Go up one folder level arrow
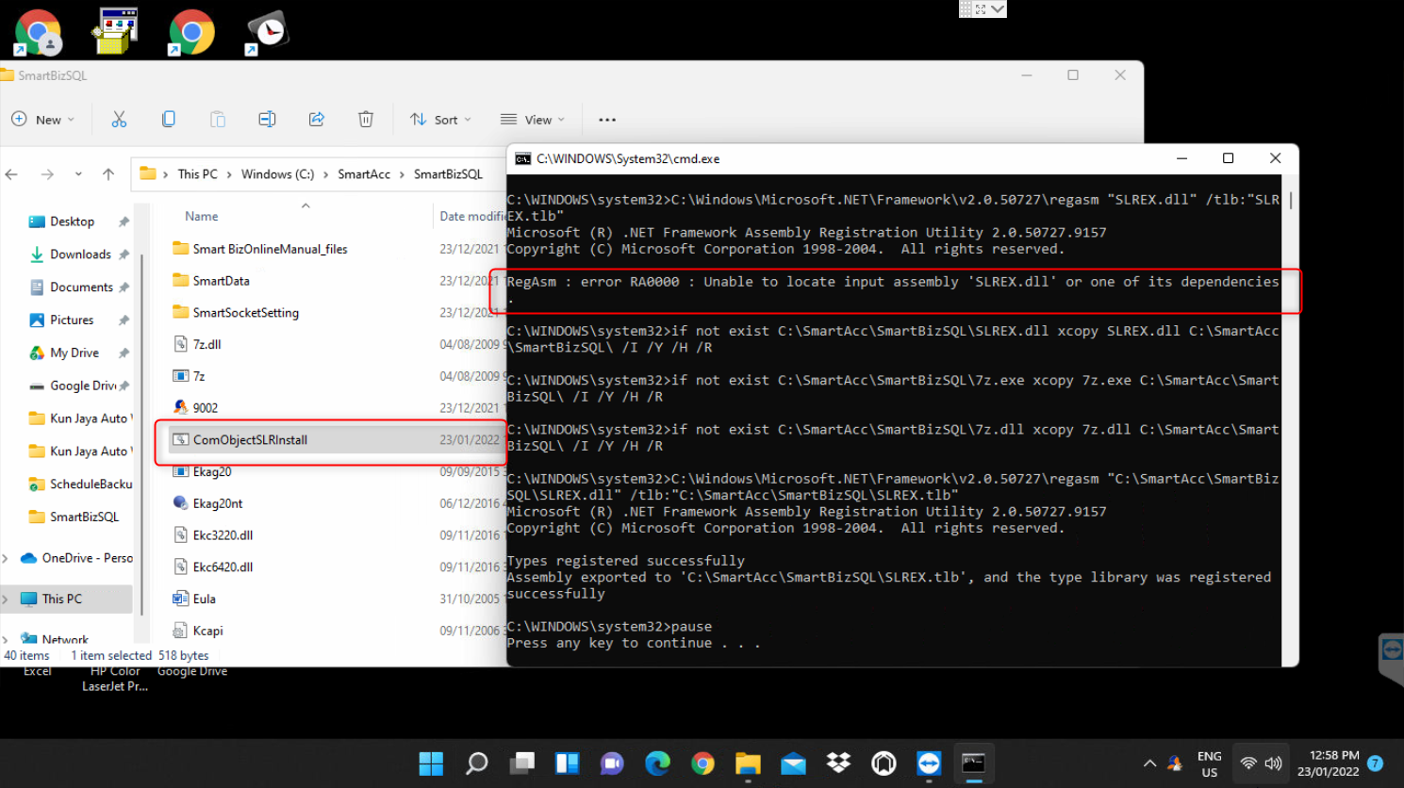This screenshot has width=1404, height=788. pos(108,174)
